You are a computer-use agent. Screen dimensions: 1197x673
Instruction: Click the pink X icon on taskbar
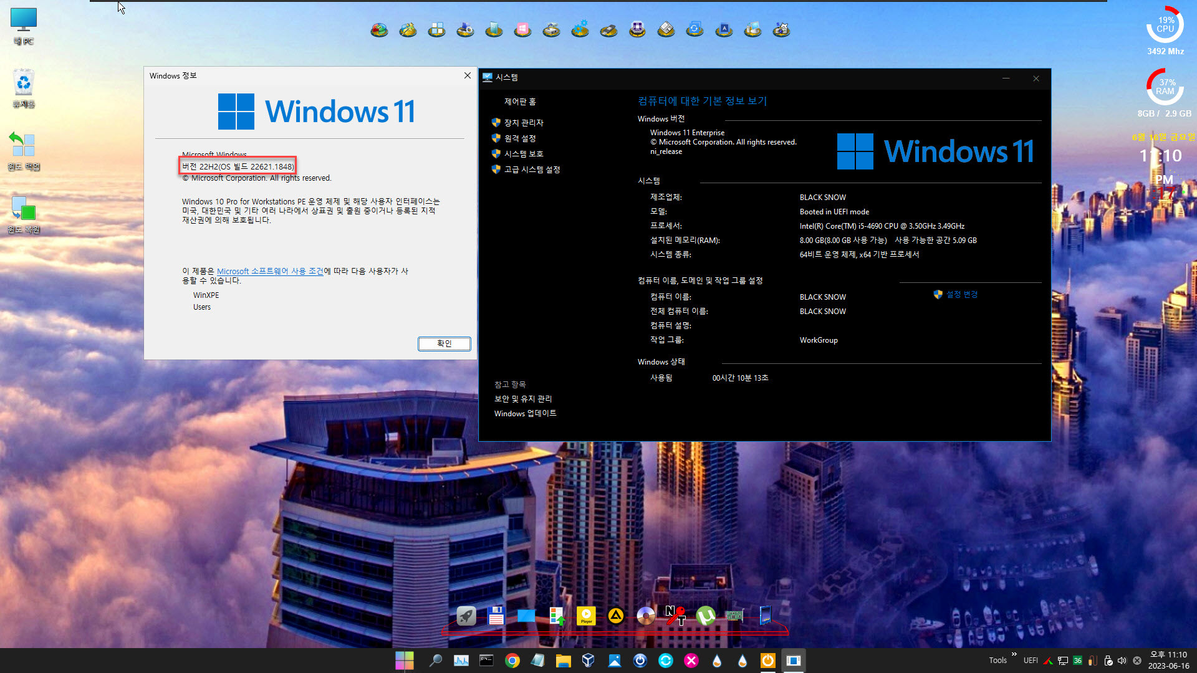click(691, 661)
